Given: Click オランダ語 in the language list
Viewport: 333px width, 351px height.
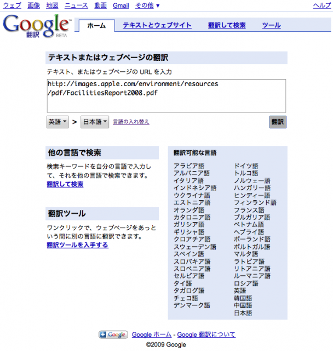Looking at the screenshot, I should (189, 210).
